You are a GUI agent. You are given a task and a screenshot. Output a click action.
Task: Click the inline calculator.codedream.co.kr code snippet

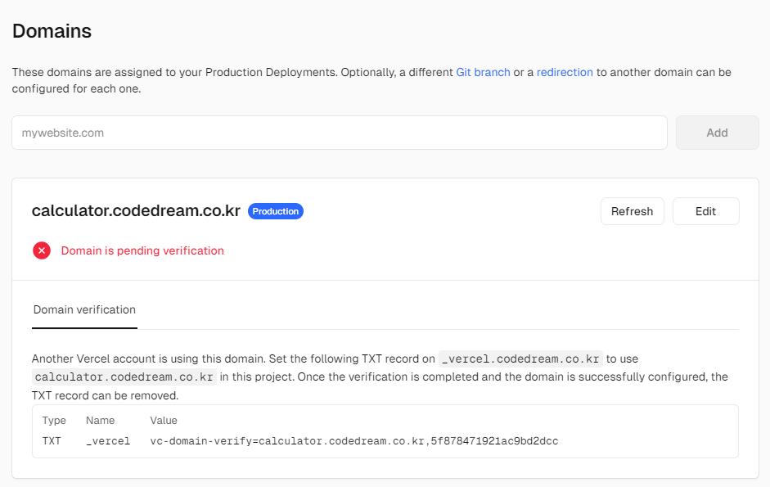[x=124, y=377]
